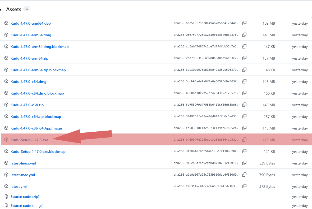Download Kudu-1.47.0-arm64.dmg
The image size is (312, 209).
31,35
